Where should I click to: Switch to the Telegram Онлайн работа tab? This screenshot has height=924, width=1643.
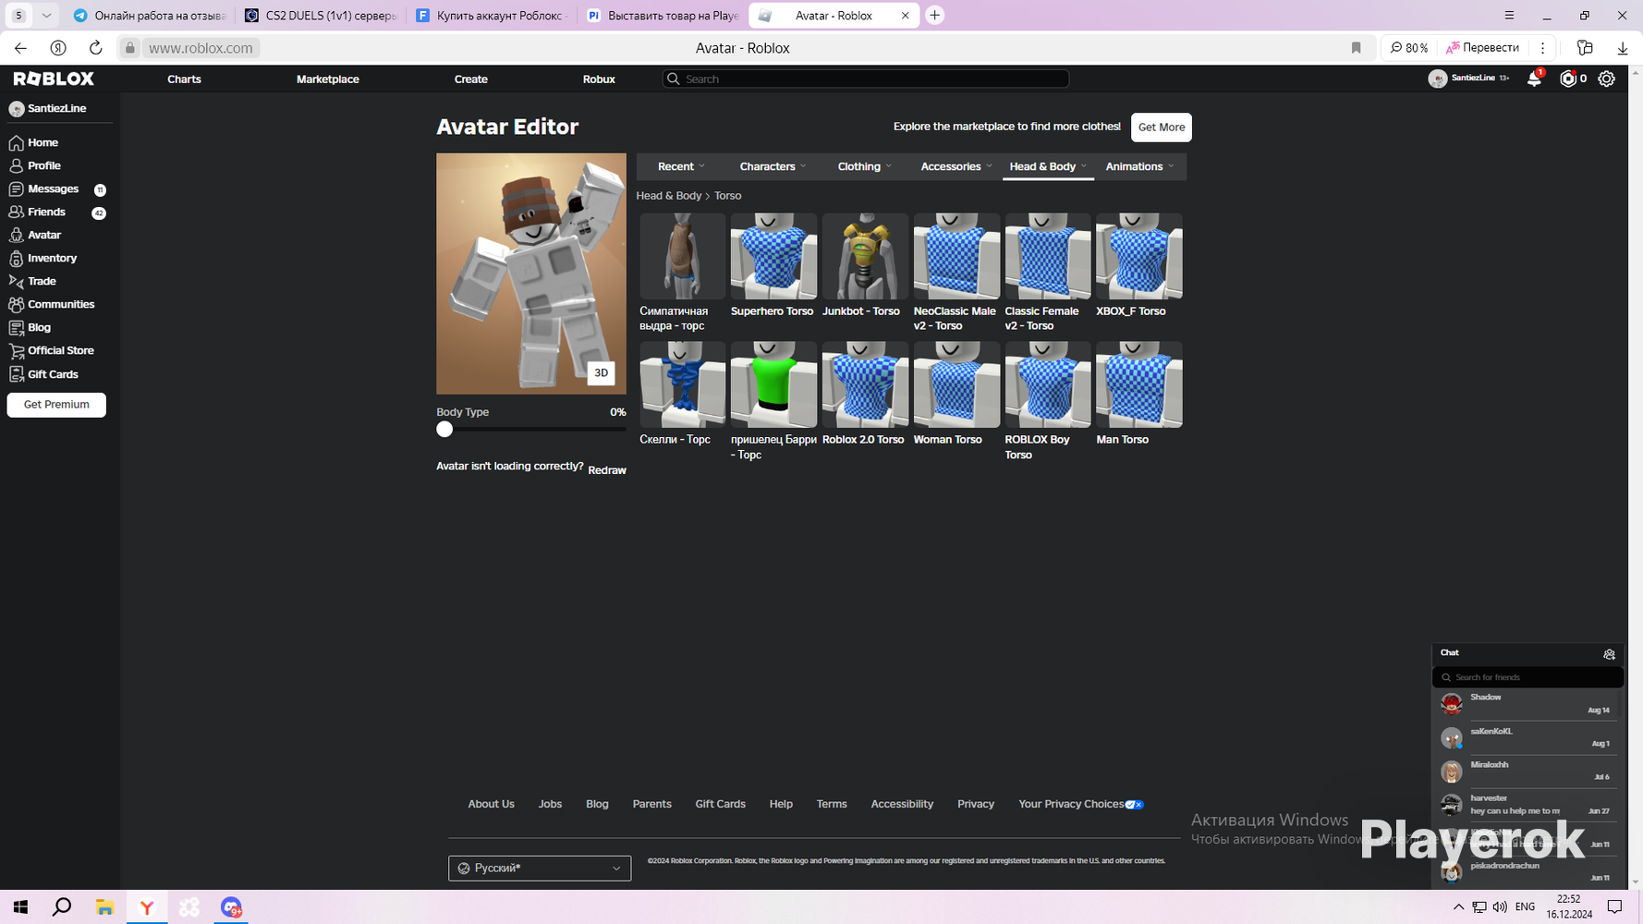(x=150, y=16)
